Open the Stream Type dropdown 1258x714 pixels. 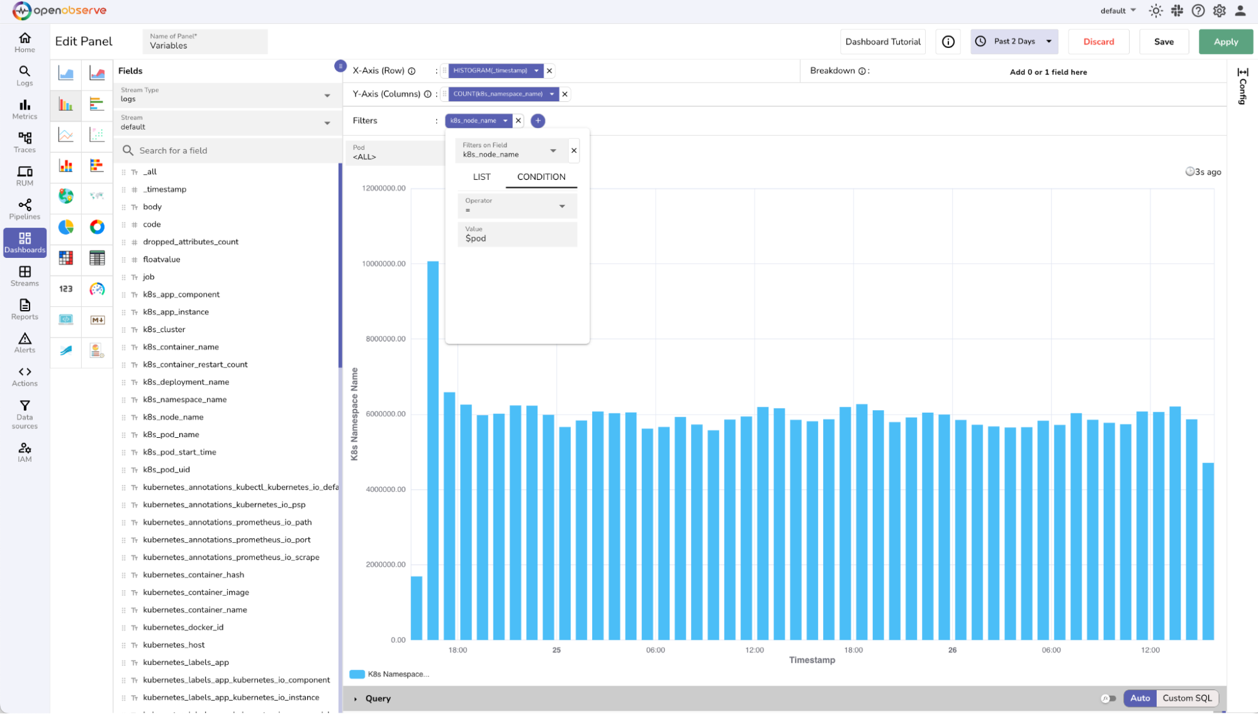pyautogui.click(x=226, y=95)
